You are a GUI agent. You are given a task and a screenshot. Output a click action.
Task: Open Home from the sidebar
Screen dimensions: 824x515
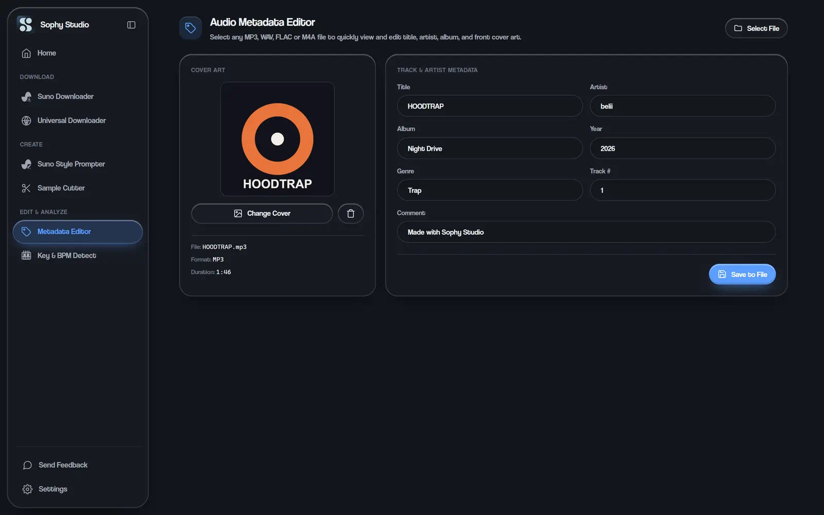pos(78,53)
